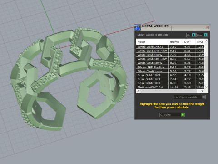Click the Metal Weights flask icon
The height and width of the screenshot is (164, 218).
(138, 27)
